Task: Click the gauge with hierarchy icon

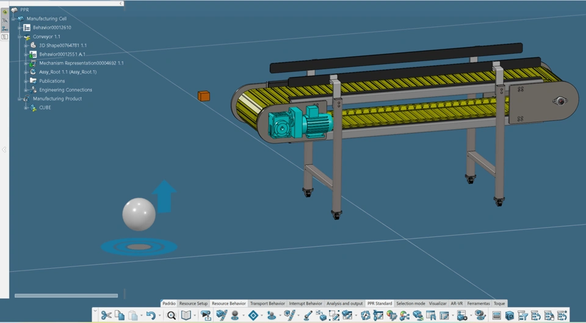Action: click(x=405, y=315)
